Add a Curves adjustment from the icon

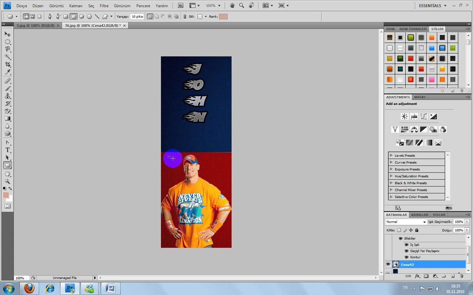[424, 117]
